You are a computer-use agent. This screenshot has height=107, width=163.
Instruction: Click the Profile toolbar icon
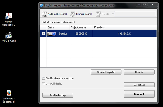click(98, 14)
